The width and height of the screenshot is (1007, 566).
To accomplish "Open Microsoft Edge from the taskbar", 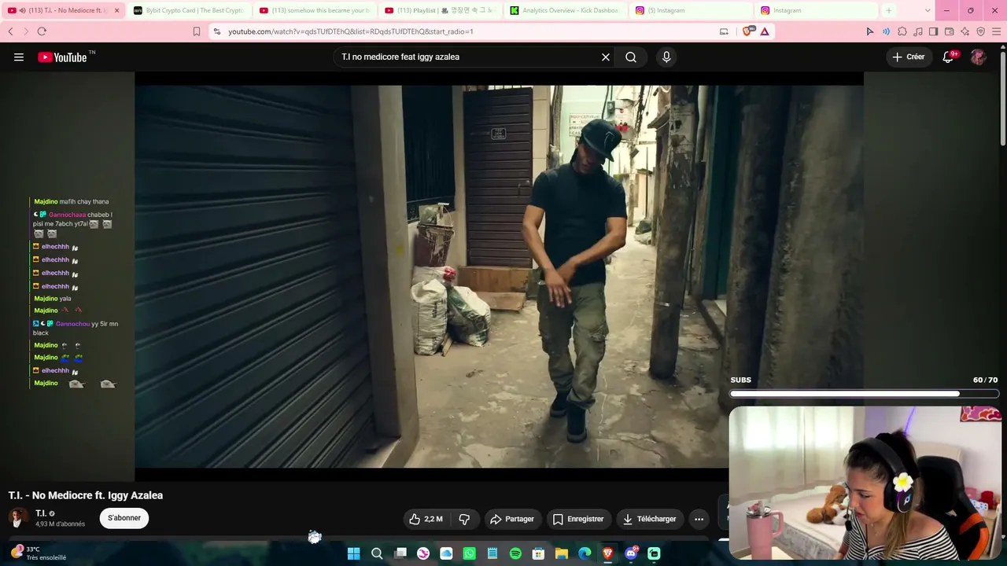I will [x=585, y=553].
